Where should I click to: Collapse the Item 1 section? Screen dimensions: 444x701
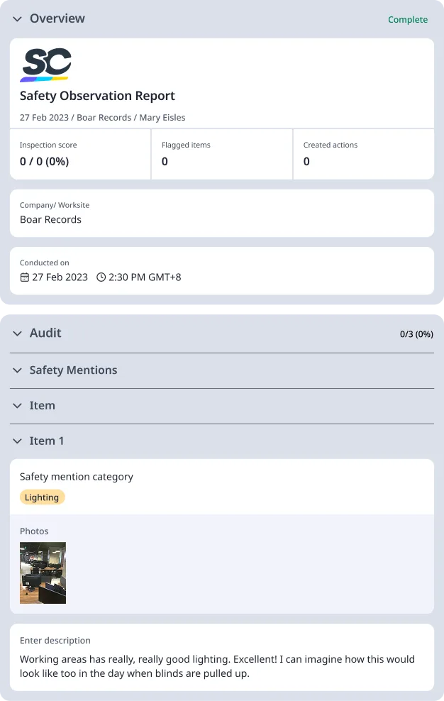(17, 441)
